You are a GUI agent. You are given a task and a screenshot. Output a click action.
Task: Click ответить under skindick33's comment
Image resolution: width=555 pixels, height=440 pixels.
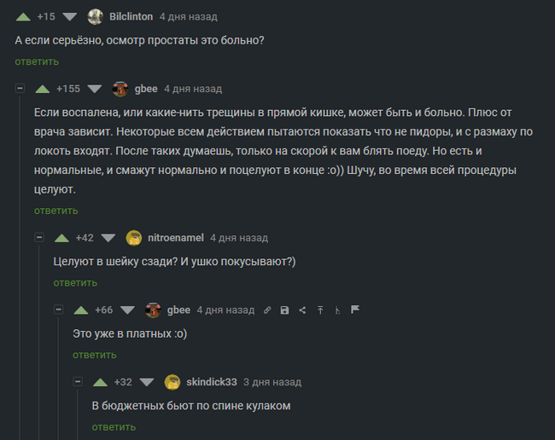114,426
